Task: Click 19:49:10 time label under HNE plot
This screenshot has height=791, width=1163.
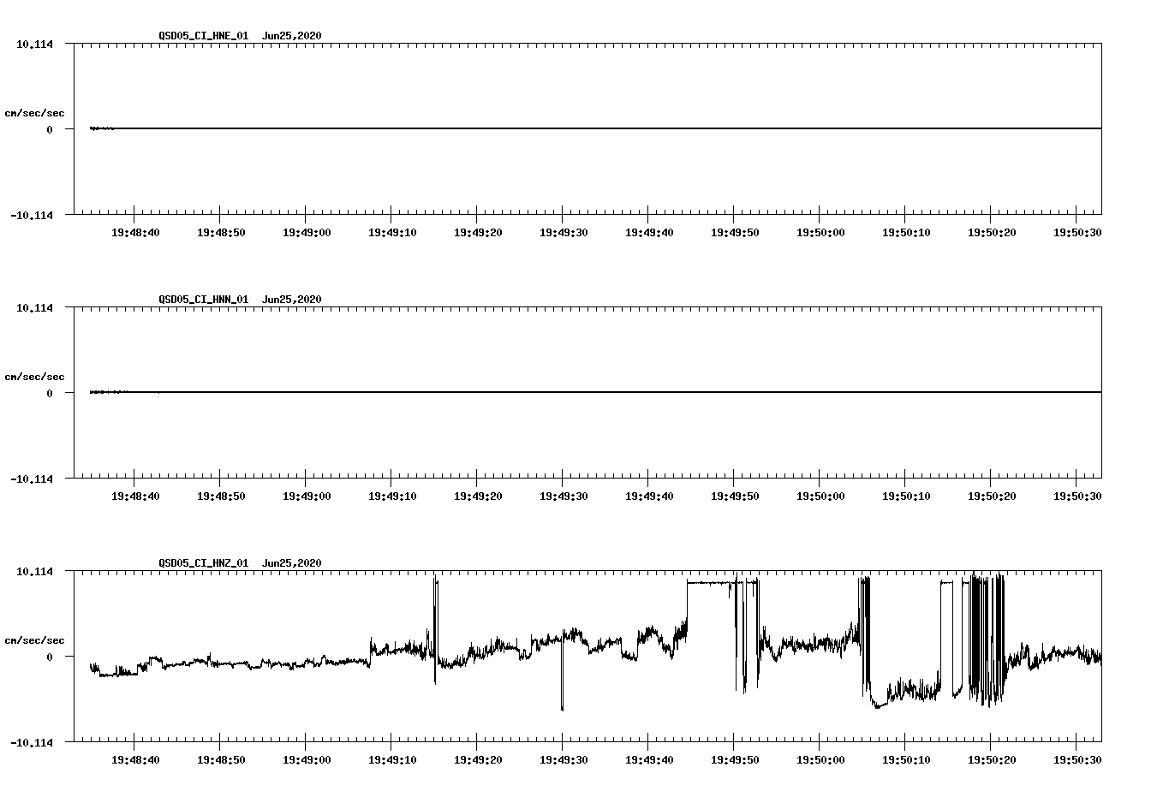Action: (392, 232)
